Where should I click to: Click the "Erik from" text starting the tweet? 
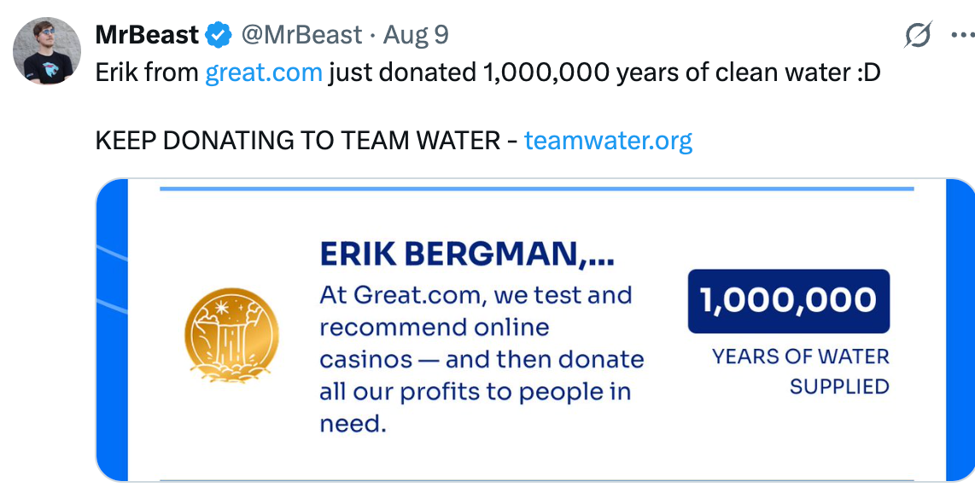coord(148,72)
